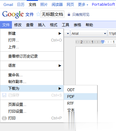Open 打印设置... from the menu
Image resolution: width=116 pixels, height=131 pixels.
pos(32,111)
